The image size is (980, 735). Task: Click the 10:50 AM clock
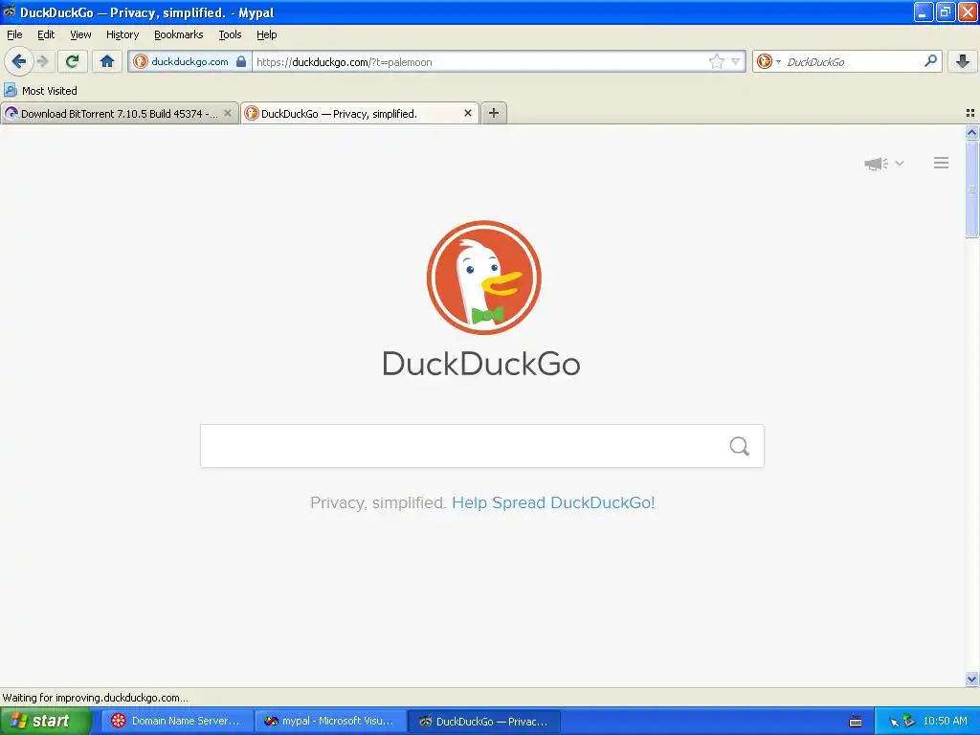coord(945,721)
